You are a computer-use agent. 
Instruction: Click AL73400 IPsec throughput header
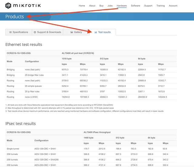point(97,132)
